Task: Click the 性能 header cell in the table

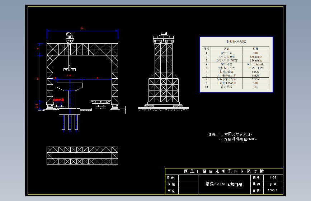Action: (x=256, y=49)
